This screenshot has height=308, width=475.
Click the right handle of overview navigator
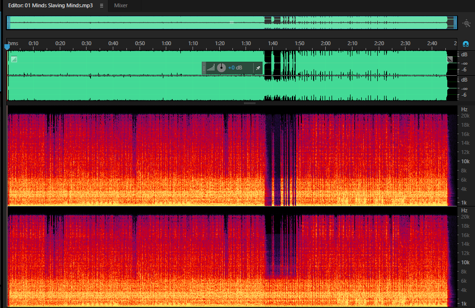click(455, 23)
